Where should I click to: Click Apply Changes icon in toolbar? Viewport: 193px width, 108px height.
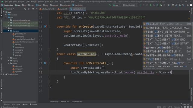[x=144, y=5]
